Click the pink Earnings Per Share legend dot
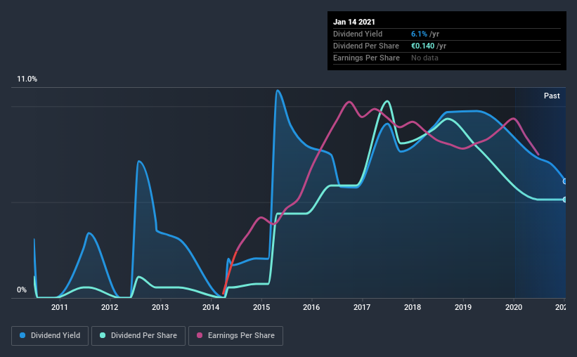 200,335
